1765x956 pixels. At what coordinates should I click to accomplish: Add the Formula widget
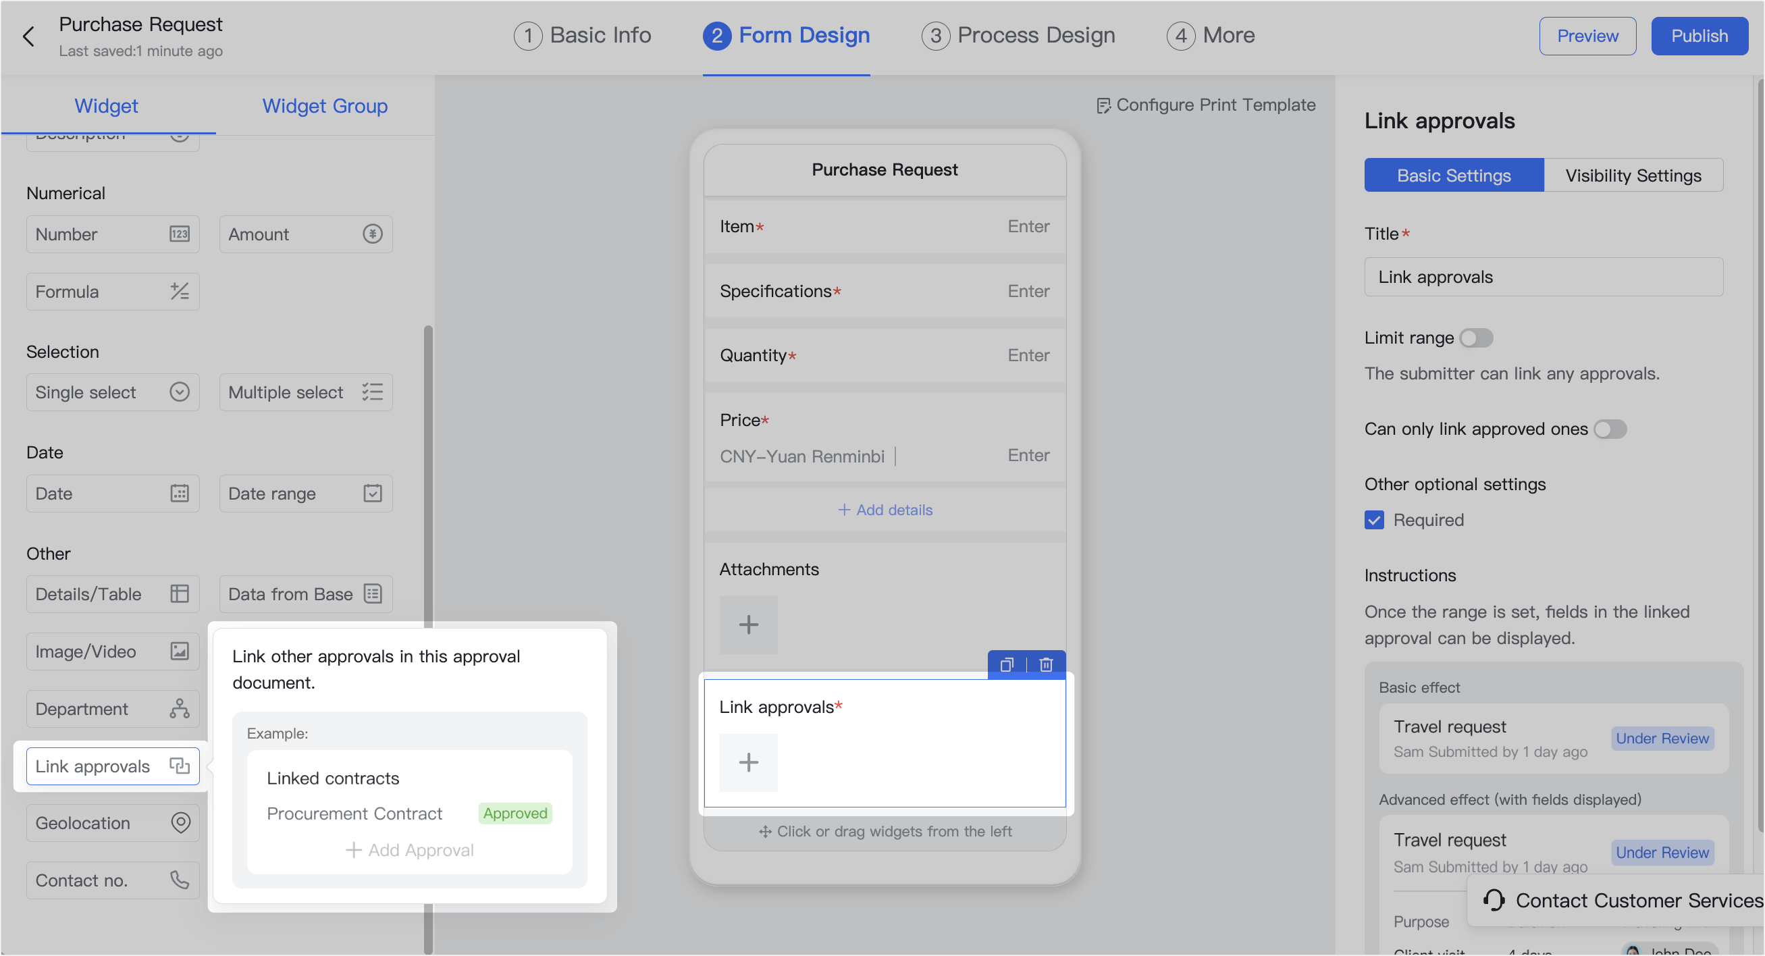click(x=113, y=292)
